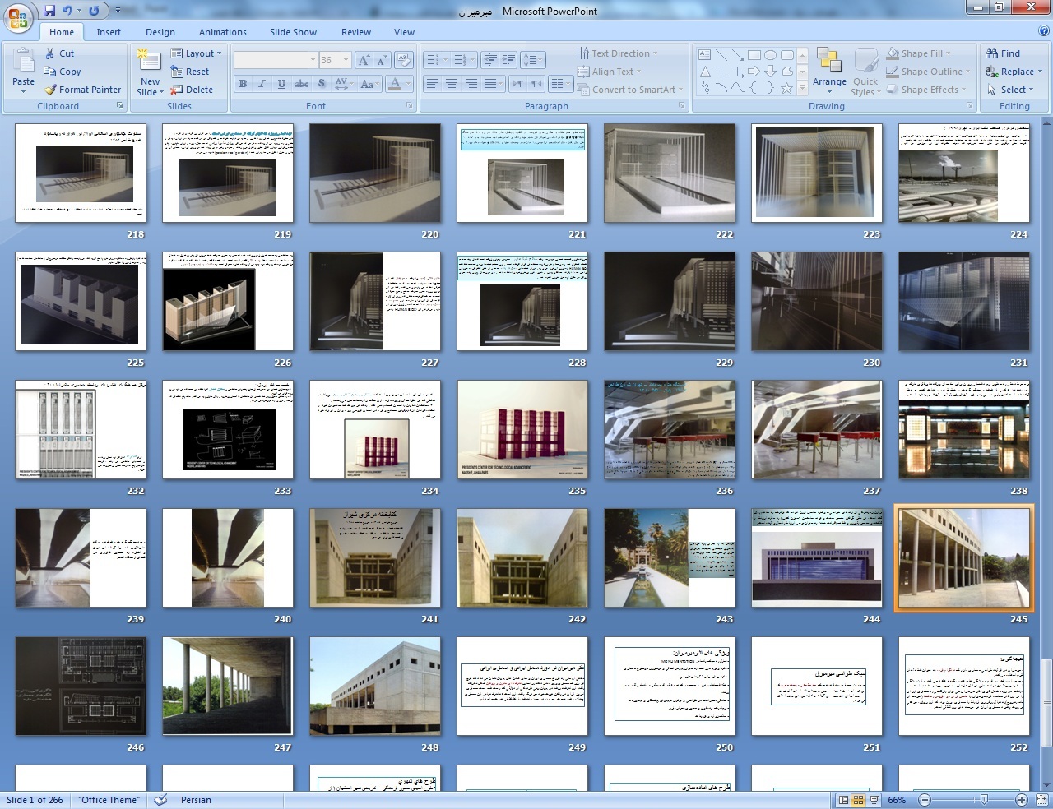Activate Format Painter

pos(82,90)
